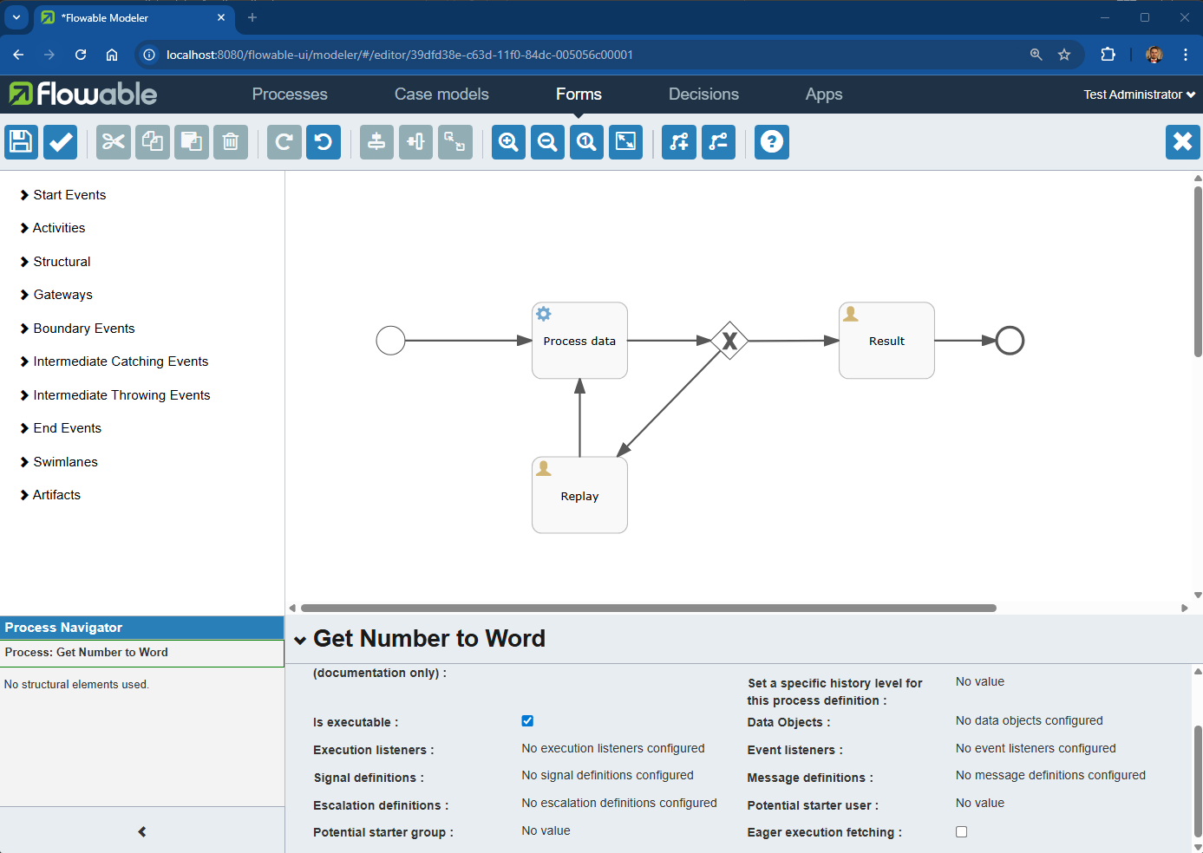Click the Flowable logo link
Viewport: 1203px width, 853px height.
coord(83,94)
